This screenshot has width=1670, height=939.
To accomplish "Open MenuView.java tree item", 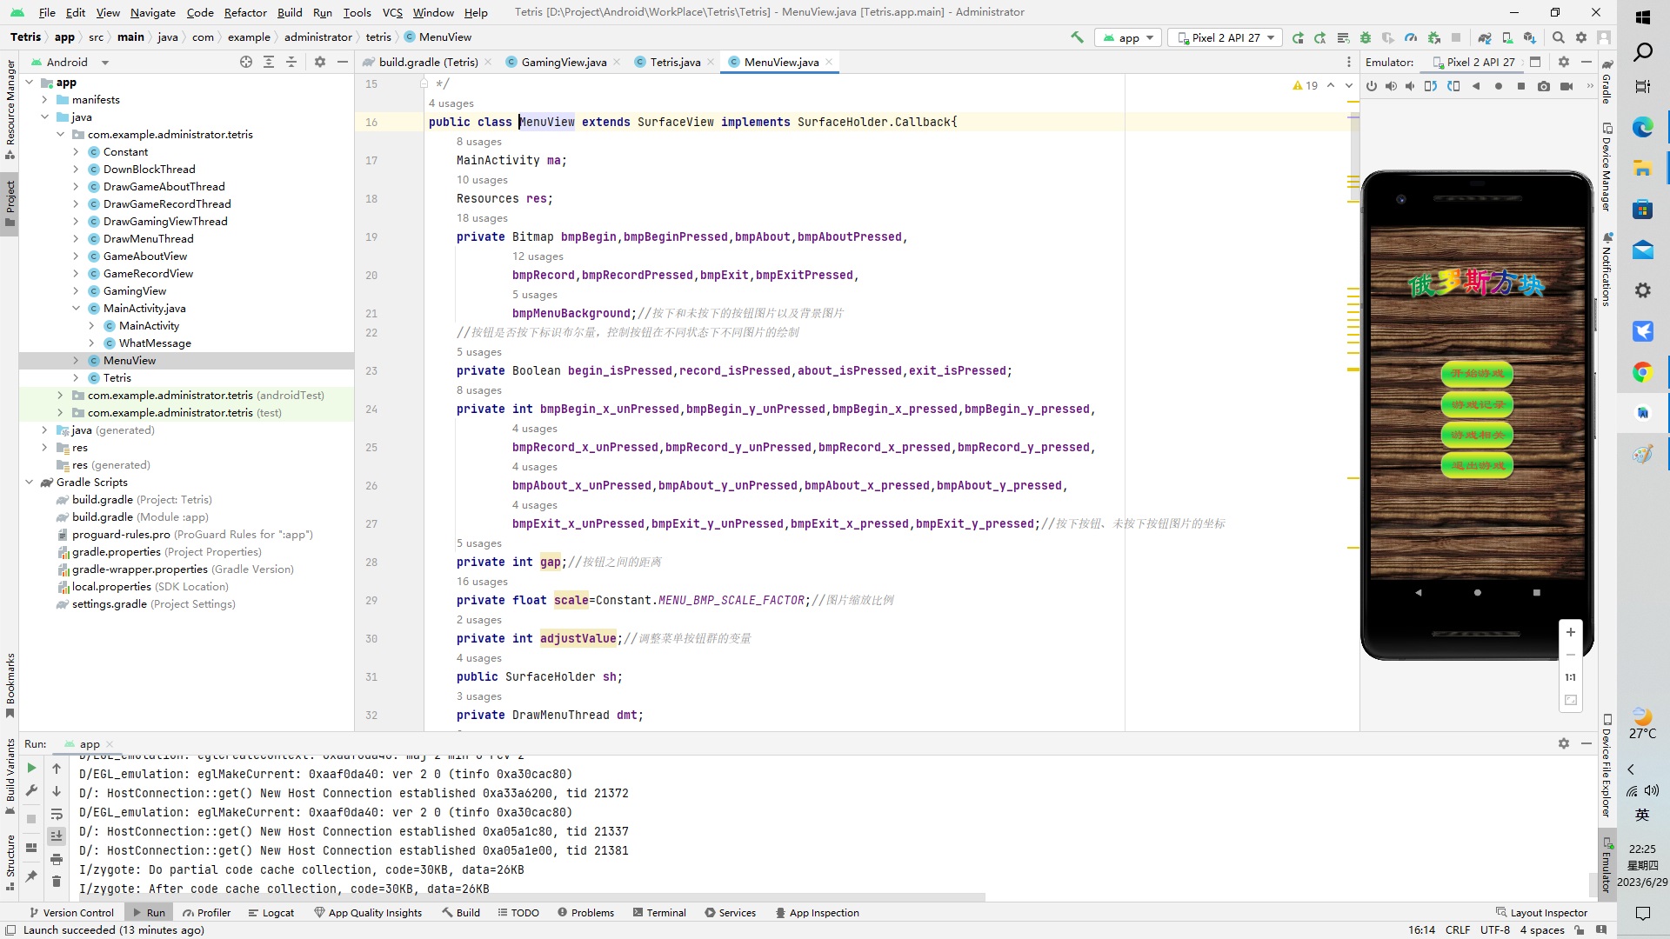I will click(130, 360).
